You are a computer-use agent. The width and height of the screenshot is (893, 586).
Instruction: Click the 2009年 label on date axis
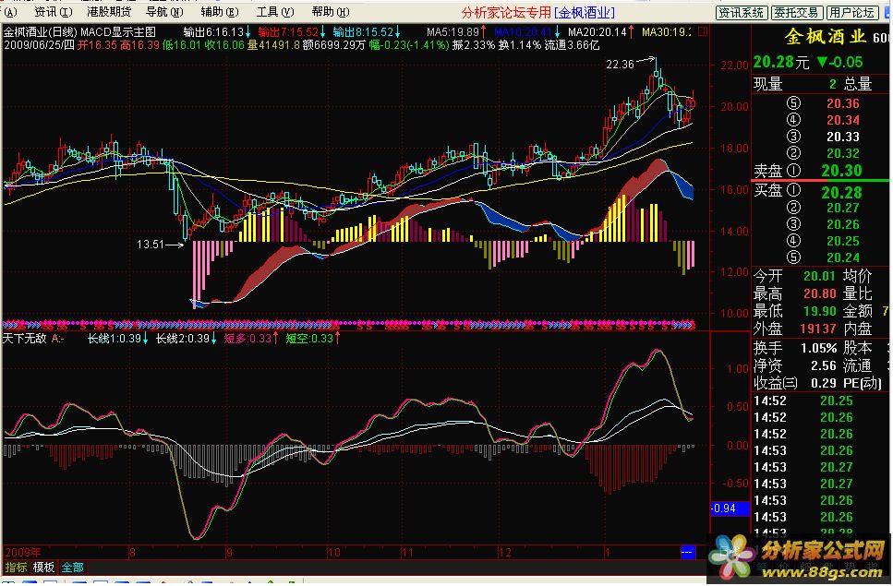point(23,552)
